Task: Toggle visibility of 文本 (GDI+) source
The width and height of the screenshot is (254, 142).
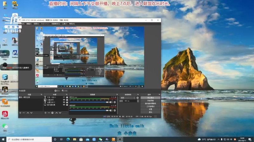Action: [x=64, y=97]
